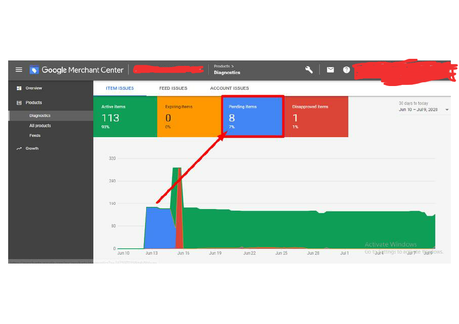The height and width of the screenshot is (324, 459).
Task: Click the 320 y-axis label
Action: 112,158
